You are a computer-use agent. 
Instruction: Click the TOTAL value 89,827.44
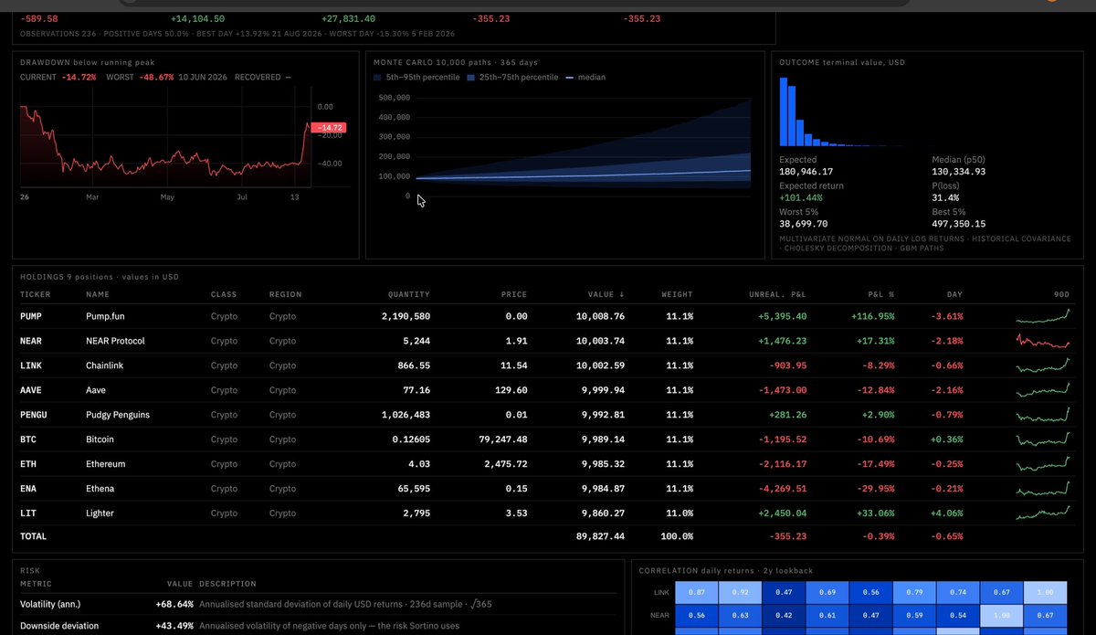599,536
